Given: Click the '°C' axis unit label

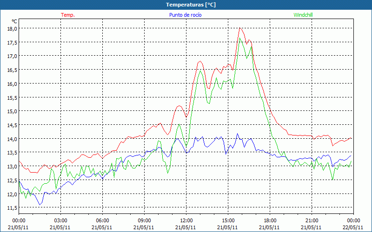Looking at the screenshot, I should 14,21.
